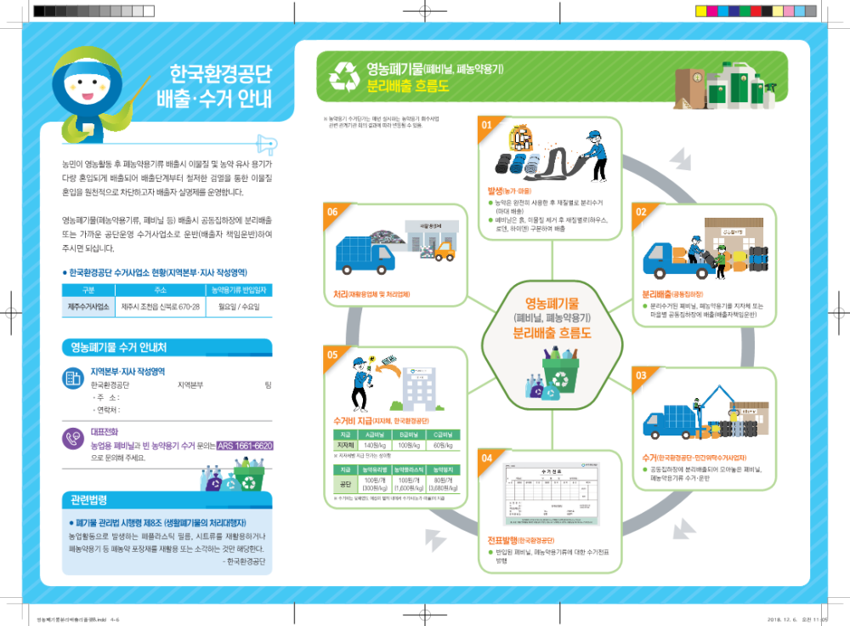Image resolution: width=850 pixels, height=626 pixels.
Task: Click the step 05 label "수거비 지급"
Action: pyautogui.click(x=353, y=421)
